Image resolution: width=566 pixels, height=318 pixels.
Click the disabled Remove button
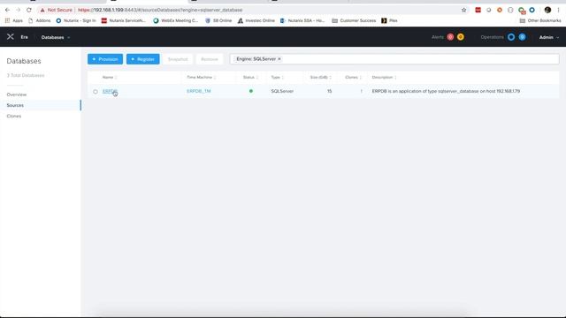pos(210,59)
